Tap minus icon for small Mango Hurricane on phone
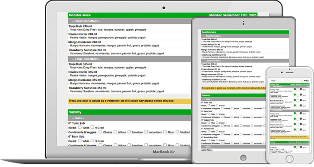314x167 pixels. [x=301, y=100]
